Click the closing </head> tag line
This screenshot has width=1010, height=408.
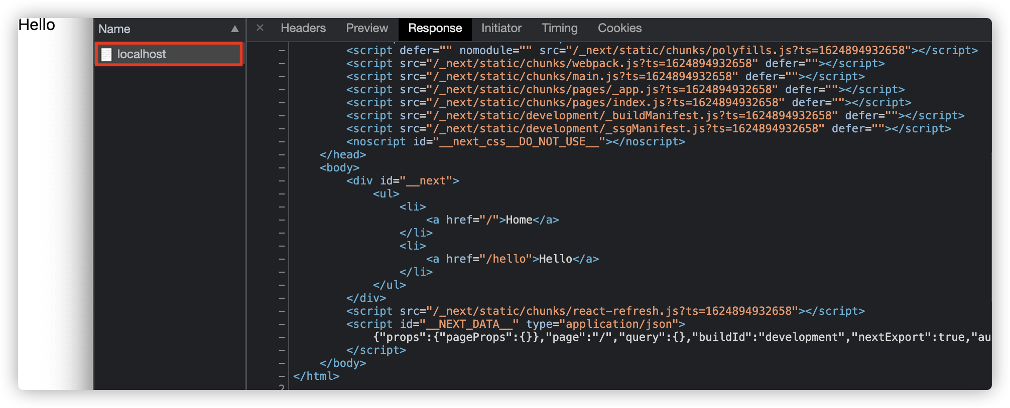click(343, 155)
